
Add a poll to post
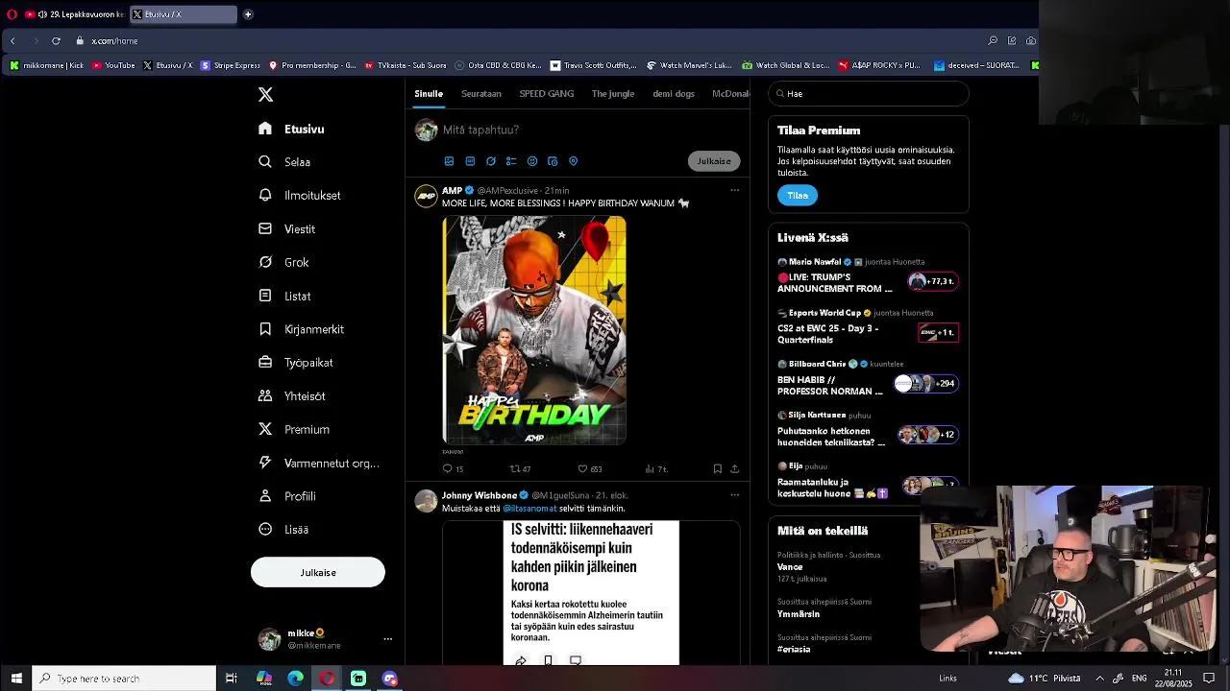(x=511, y=161)
